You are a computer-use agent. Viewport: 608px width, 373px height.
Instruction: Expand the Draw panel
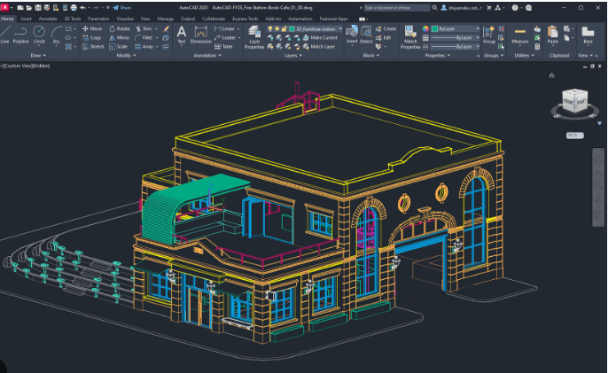point(38,56)
